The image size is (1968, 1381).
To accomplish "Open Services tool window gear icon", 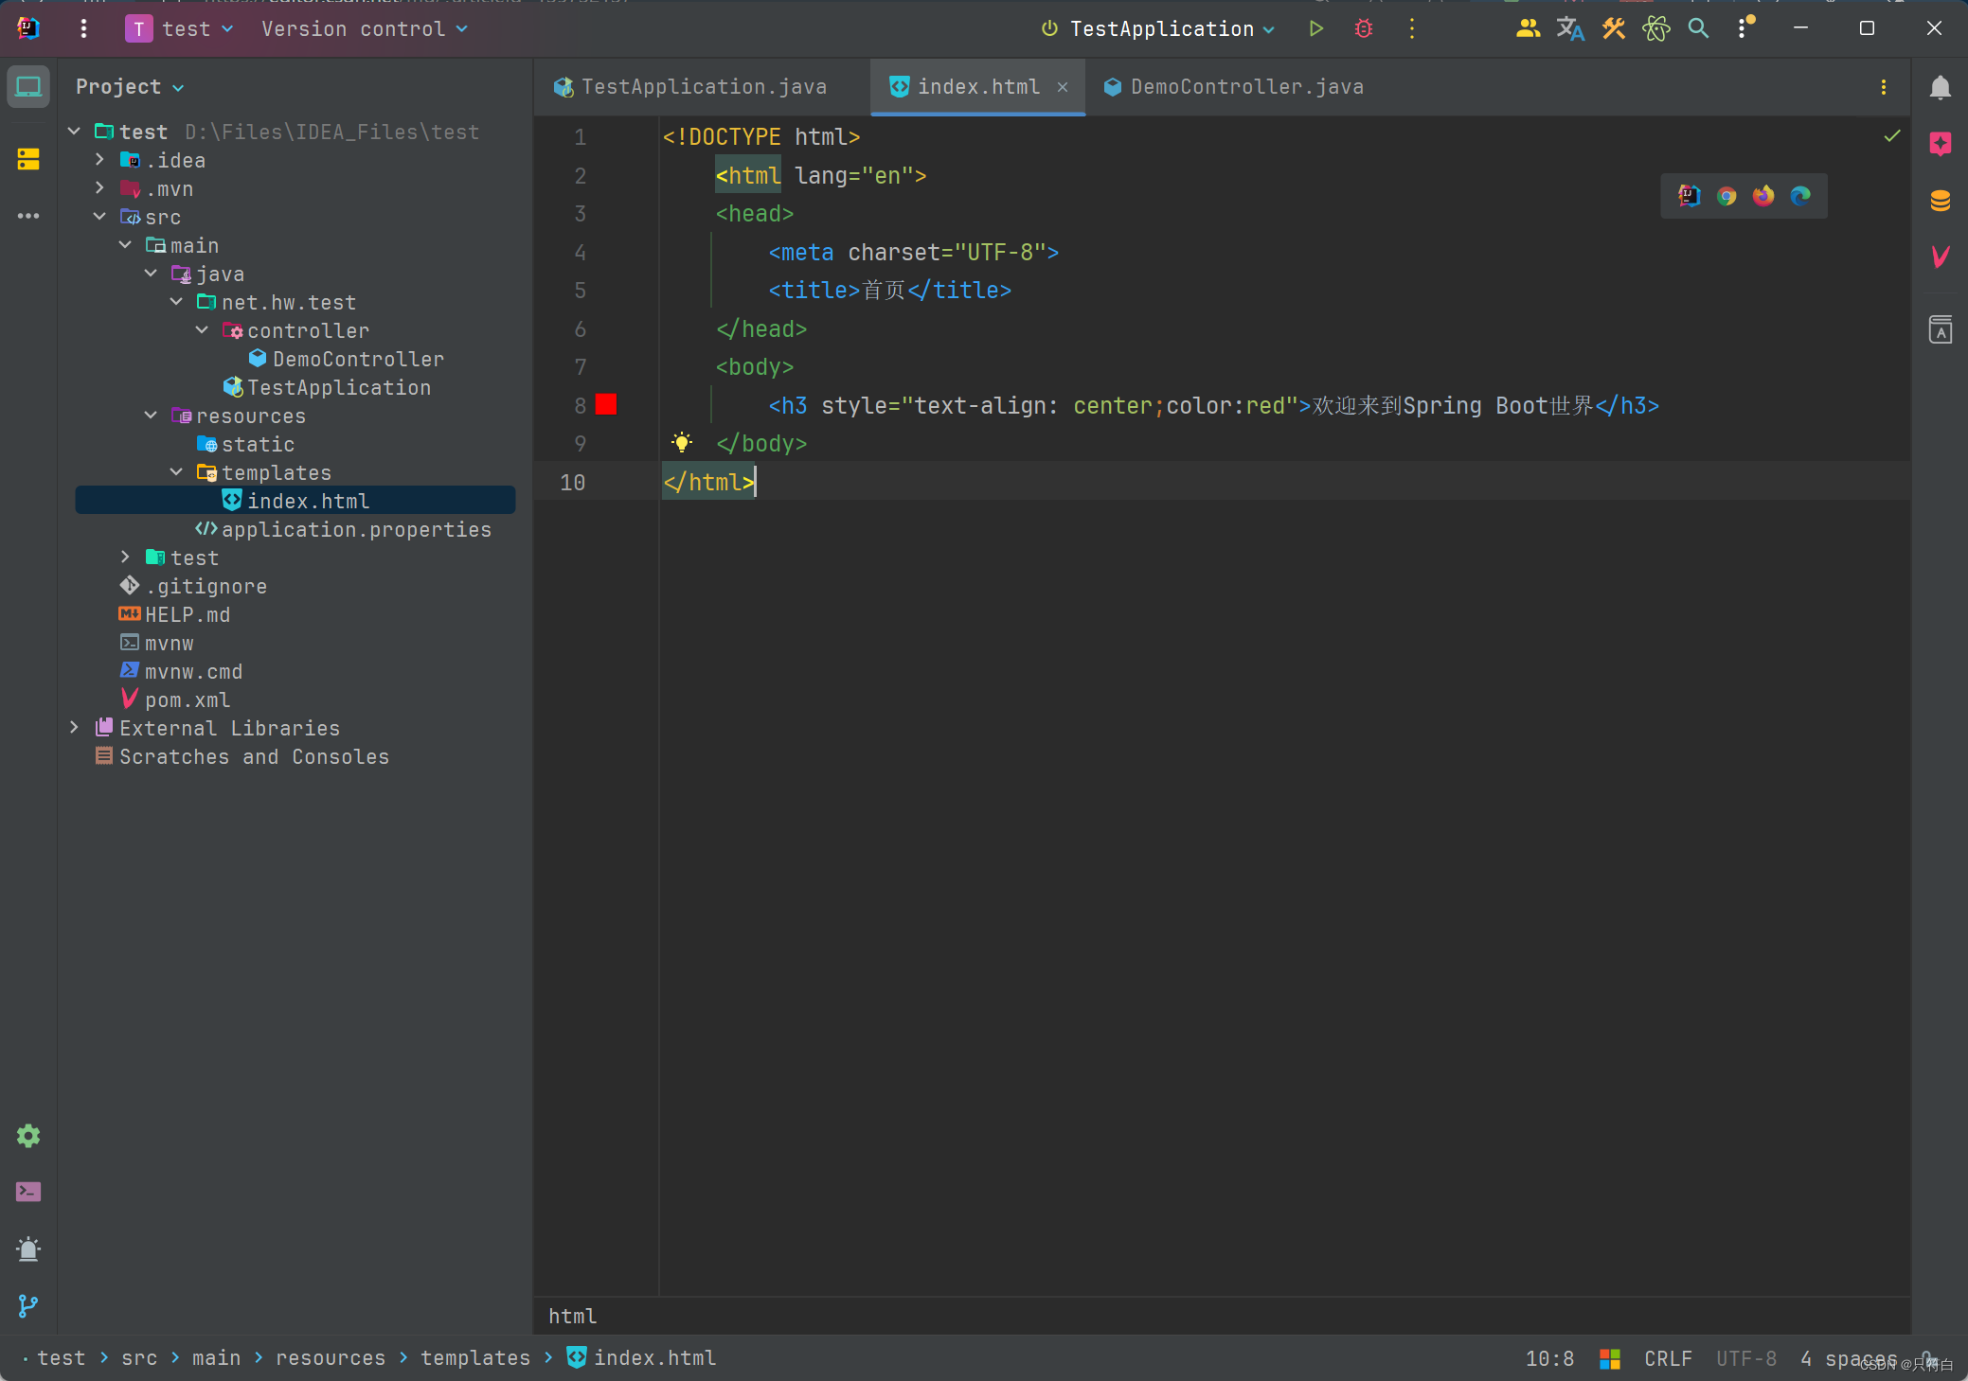I will pos(28,1135).
